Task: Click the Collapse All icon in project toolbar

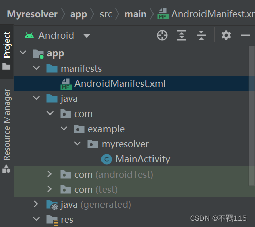Action: [x=201, y=35]
